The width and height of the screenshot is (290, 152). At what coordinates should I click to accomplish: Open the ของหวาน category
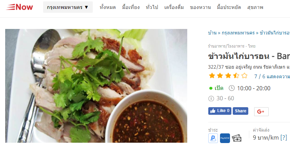coord(200,7)
